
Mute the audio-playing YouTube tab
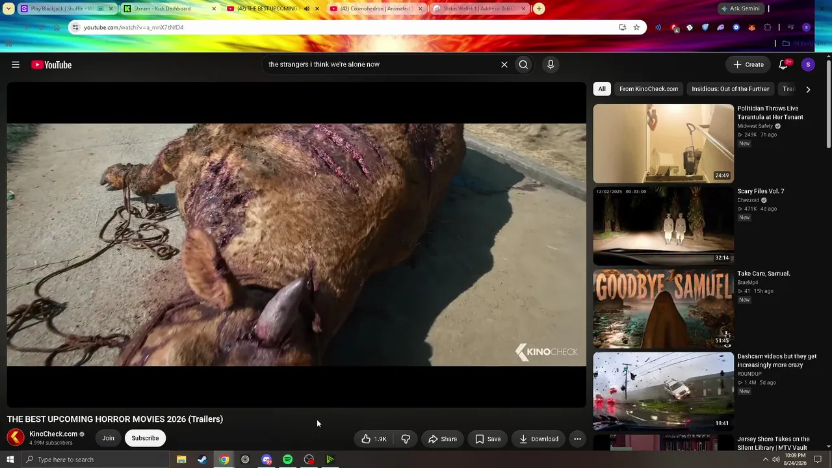(307, 8)
